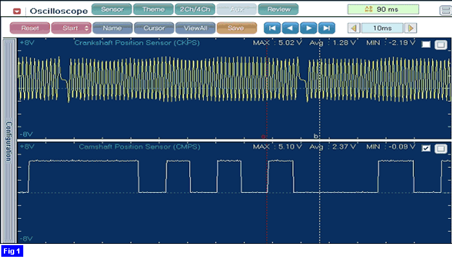Viewport: 452px width, 260px height.
Task: Click the Name button
Action: click(112, 28)
